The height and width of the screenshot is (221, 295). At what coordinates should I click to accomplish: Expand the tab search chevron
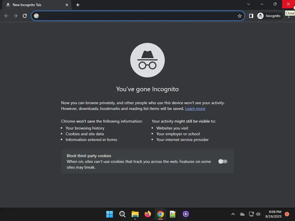pos(249,4)
